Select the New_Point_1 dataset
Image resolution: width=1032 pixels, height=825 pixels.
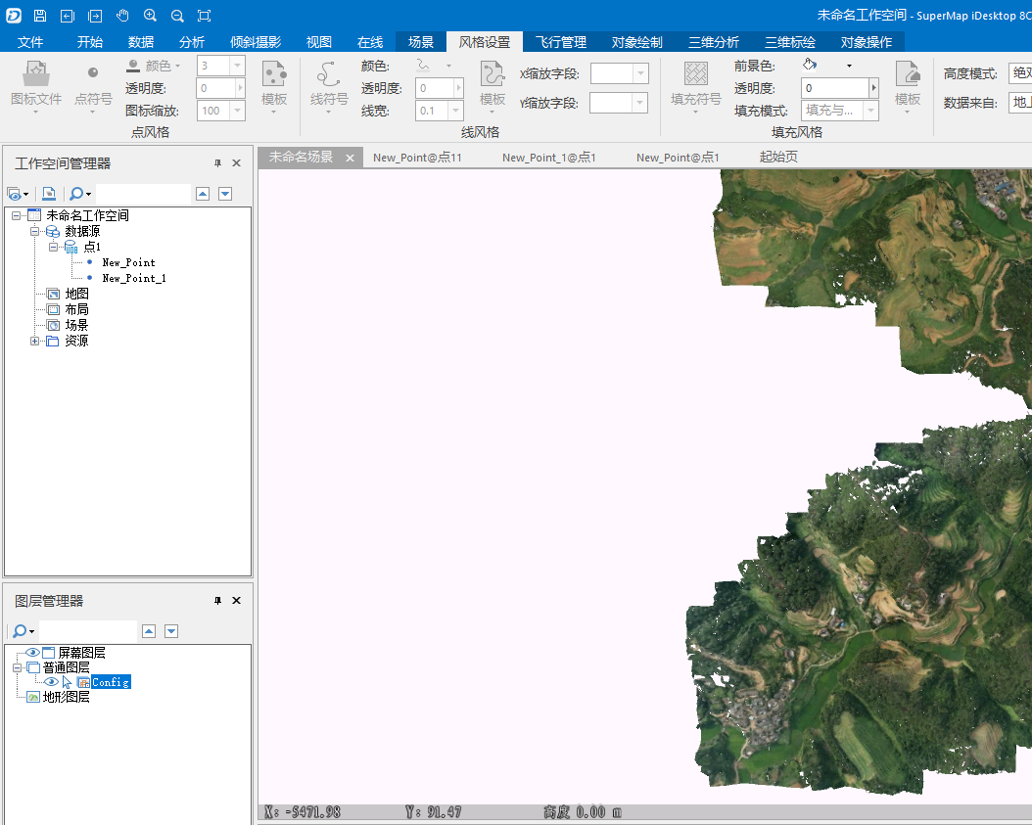click(133, 278)
